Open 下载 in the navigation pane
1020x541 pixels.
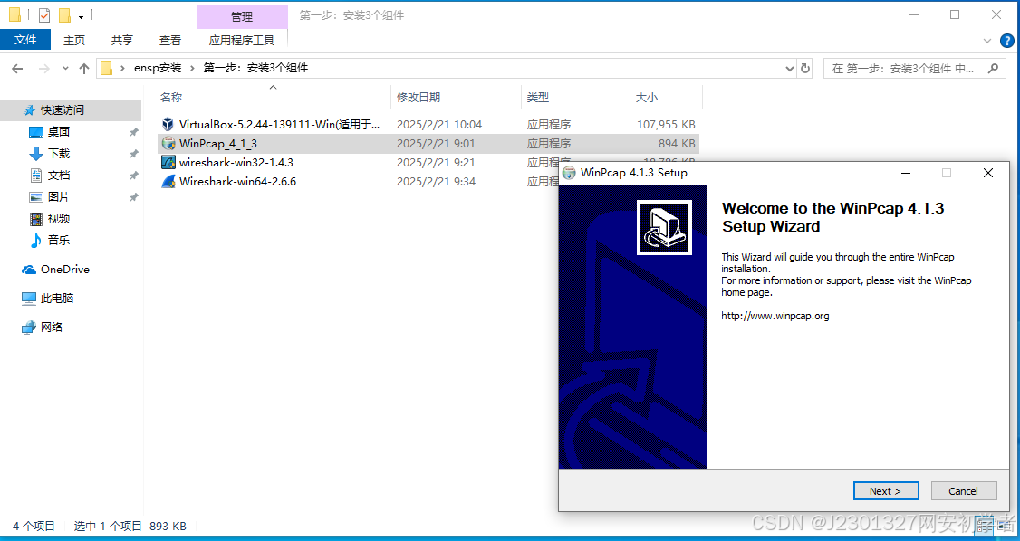pos(59,153)
